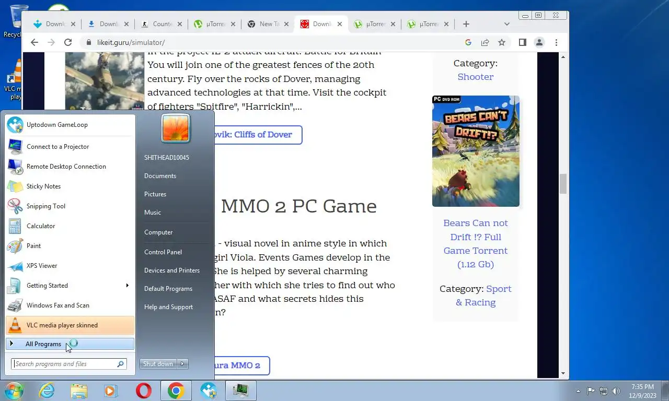The image size is (669, 401).
Task: Open the shield-globe taskbar application
Action: 208,391
